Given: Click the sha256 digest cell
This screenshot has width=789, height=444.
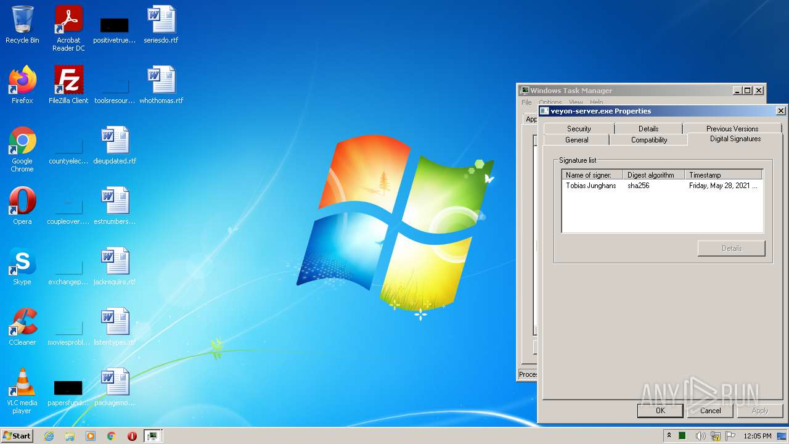Looking at the screenshot, I should tap(639, 186).
